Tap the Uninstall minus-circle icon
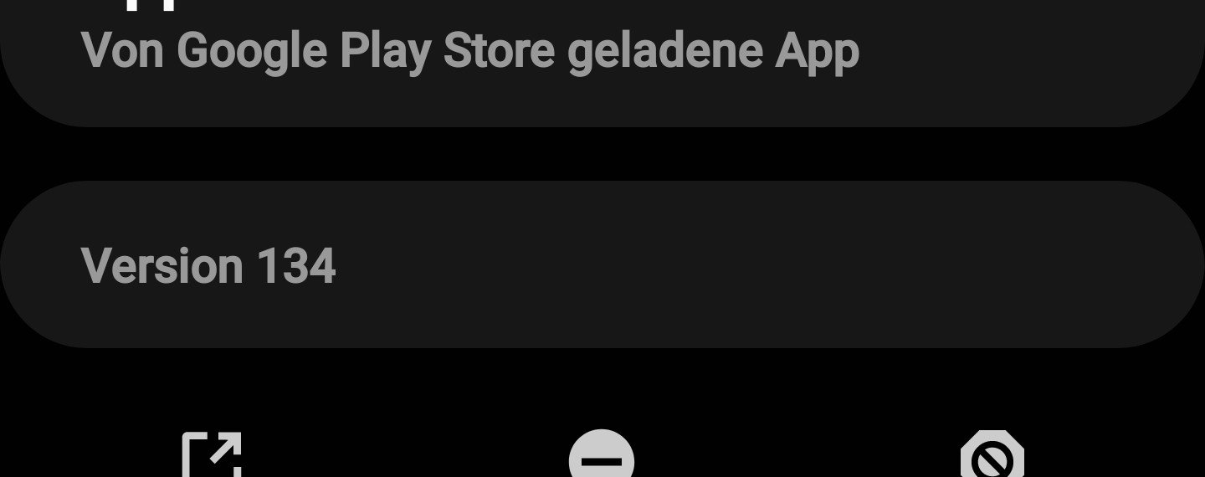The width and height of the screenshot is (1205, 477). (602, 454)
